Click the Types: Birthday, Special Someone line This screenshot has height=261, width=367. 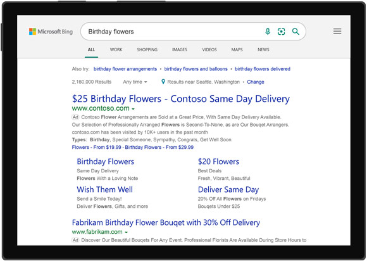click(152, 139)
